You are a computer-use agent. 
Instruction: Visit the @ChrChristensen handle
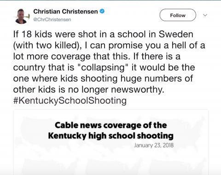pos(52,19)
